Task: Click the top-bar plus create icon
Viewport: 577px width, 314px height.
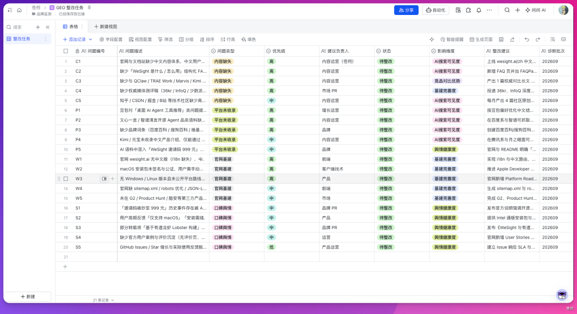Action: click(517, 10)
